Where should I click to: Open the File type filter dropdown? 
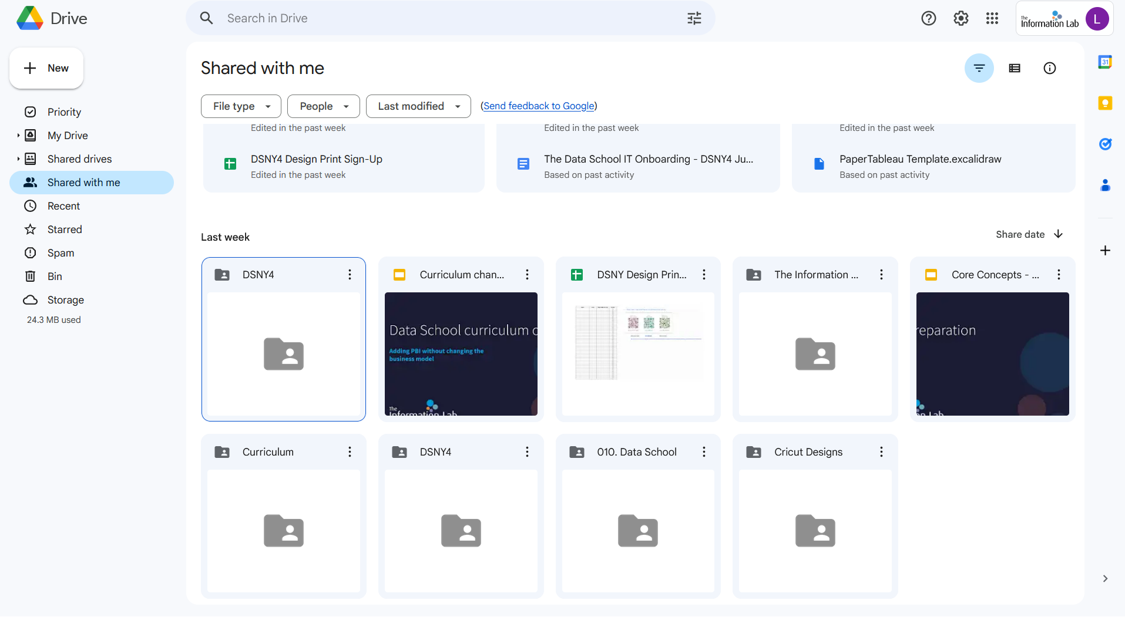click(x=241, y=106)
